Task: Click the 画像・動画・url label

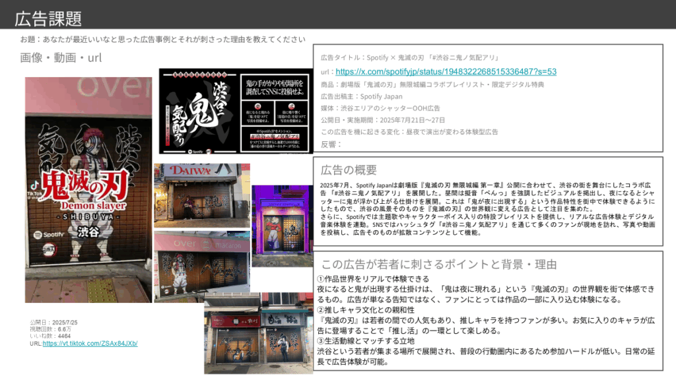Action: [61, 57]
